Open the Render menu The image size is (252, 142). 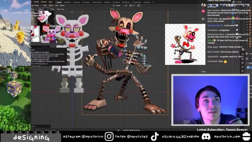[x=36, y=2]
